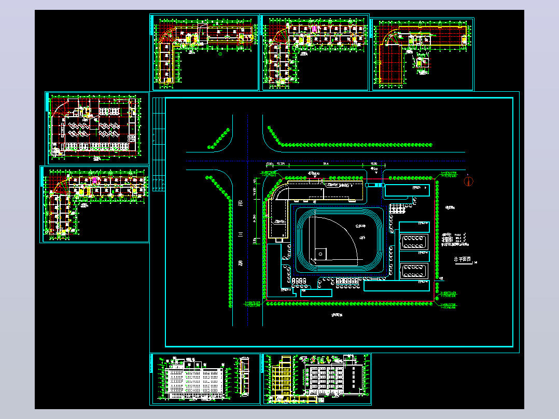The width and height of the screenshot is (559, 419).
Task: Click the parking lot grid northeast of the running track
Action: [398, 208]
